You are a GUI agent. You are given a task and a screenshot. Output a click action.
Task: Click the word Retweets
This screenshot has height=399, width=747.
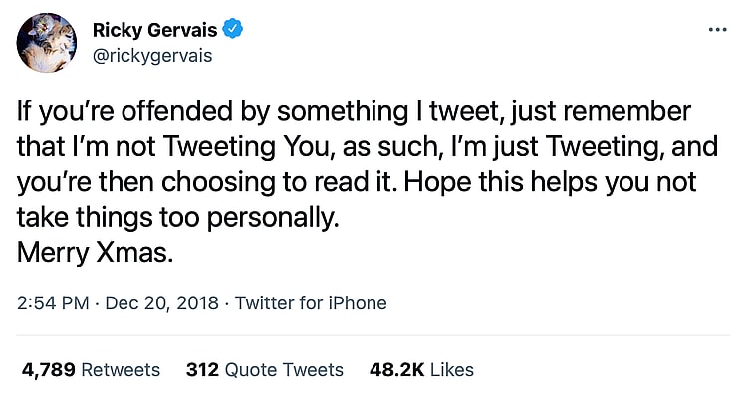(121, 370)
